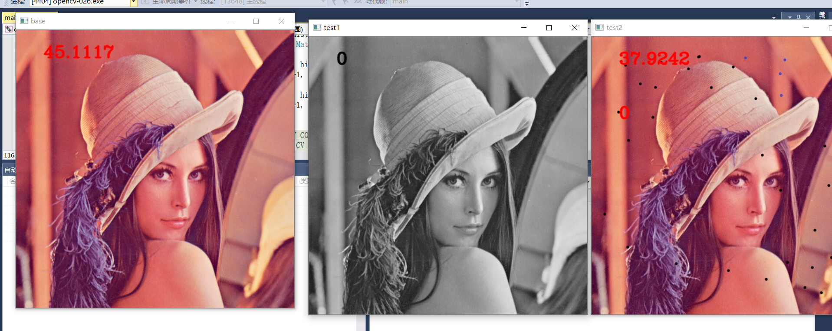Expand the thread dropdown showing 主线程
Image resolution: width=832 pixels, height=331 pixels.
tap(323, 2)
